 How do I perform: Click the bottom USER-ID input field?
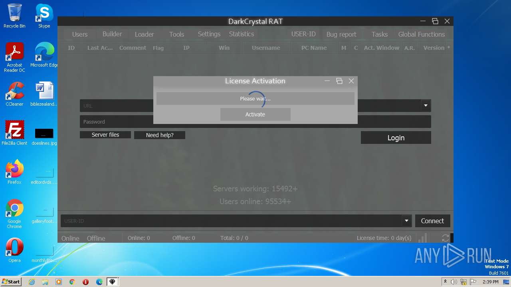pyautogui.click(x=231, y=221)
